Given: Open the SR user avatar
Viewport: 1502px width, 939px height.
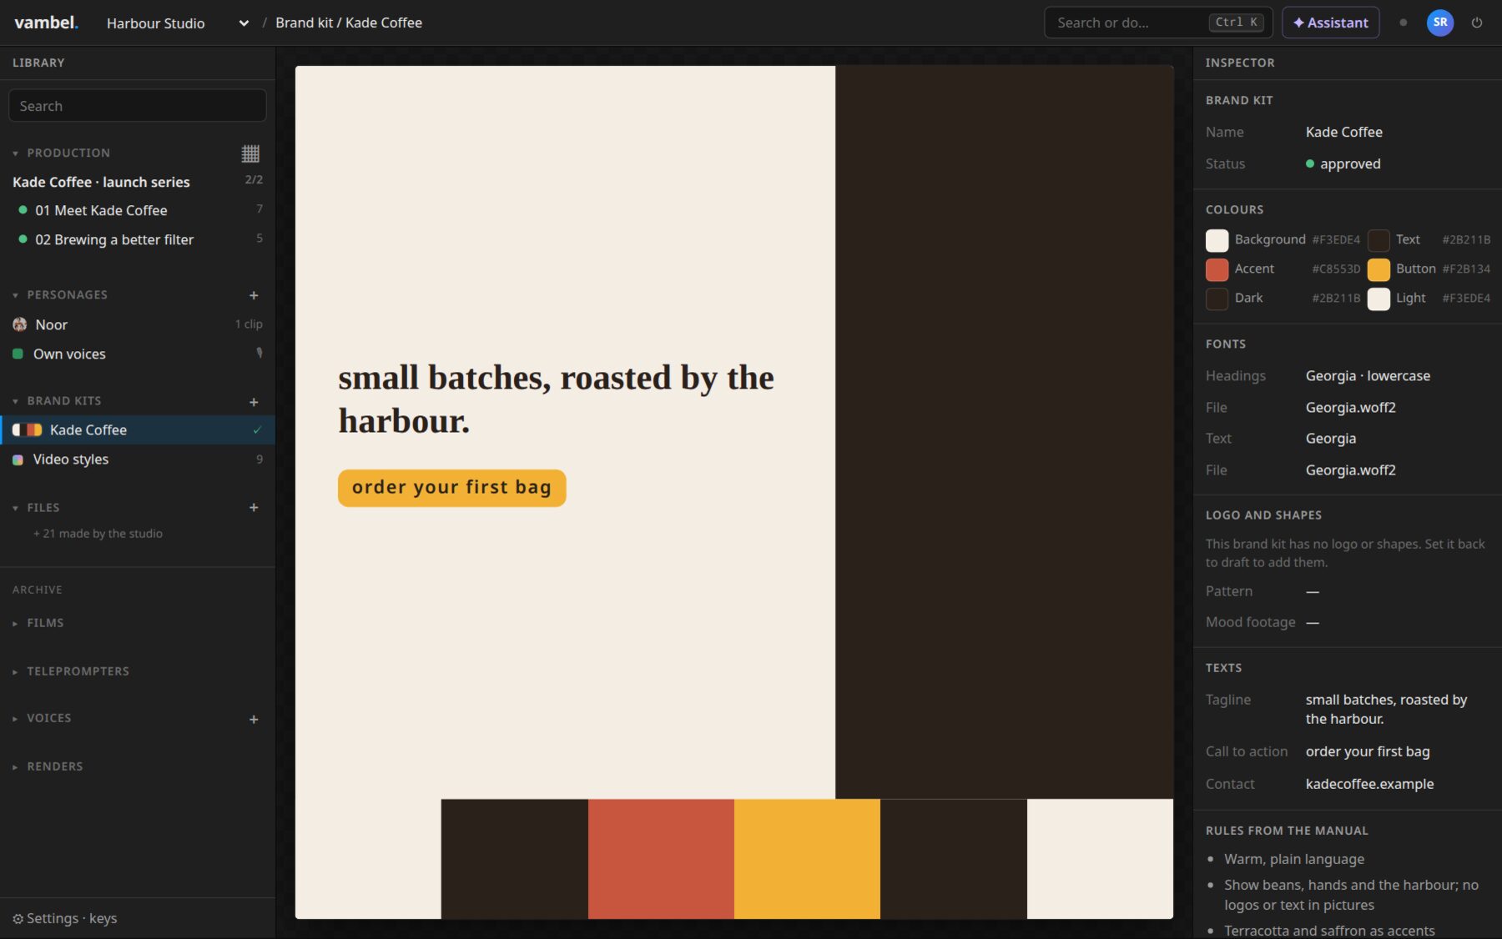Looking at the screenshot, I should tap(1440, 23).
